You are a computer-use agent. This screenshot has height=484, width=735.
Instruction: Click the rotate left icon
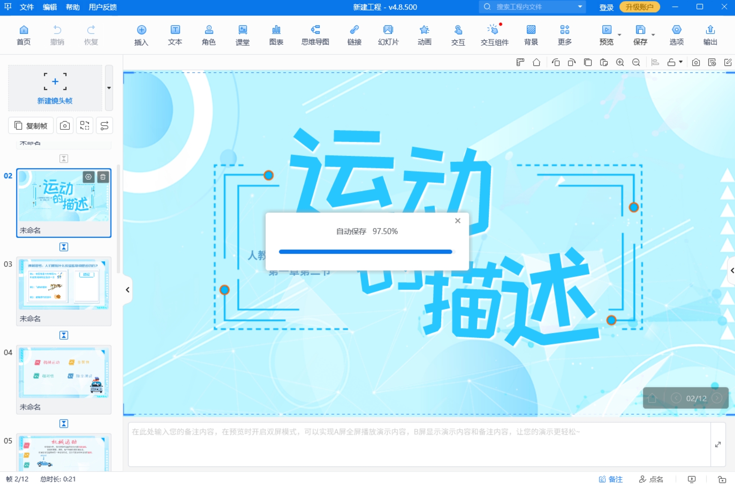556,62
